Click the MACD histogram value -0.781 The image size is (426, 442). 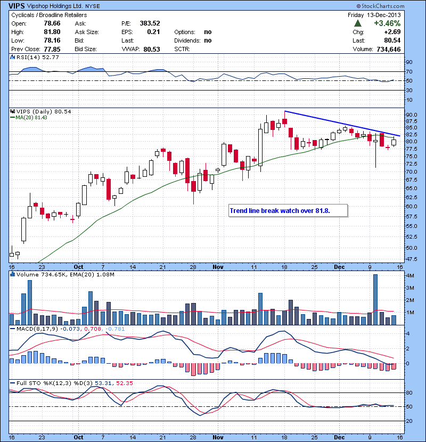pyautogui.click(x=114, y=329)
